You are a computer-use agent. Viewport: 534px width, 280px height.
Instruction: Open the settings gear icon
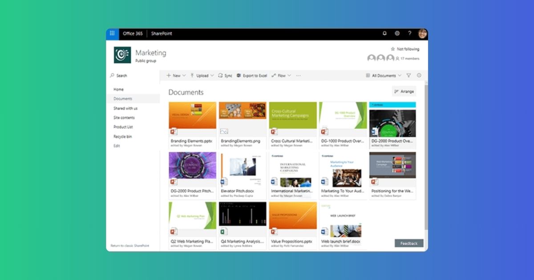click(397, 33)
